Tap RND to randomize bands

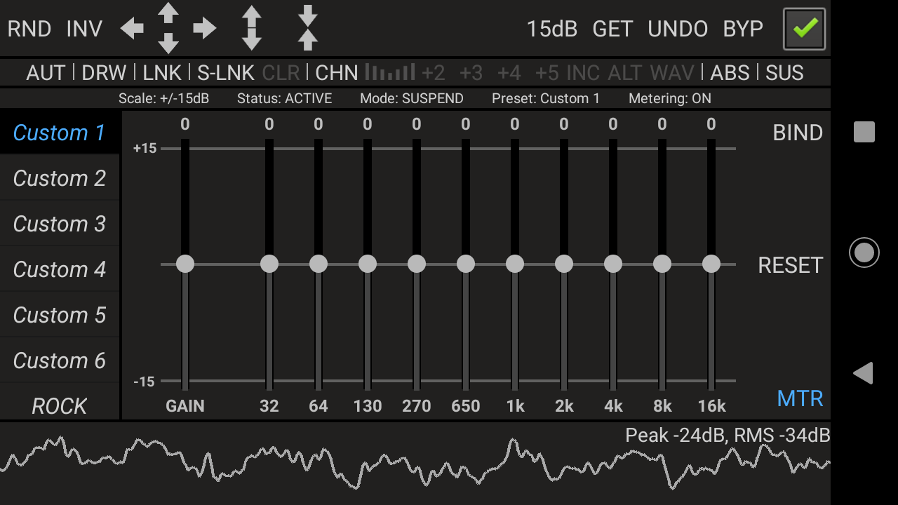(29, 29)
